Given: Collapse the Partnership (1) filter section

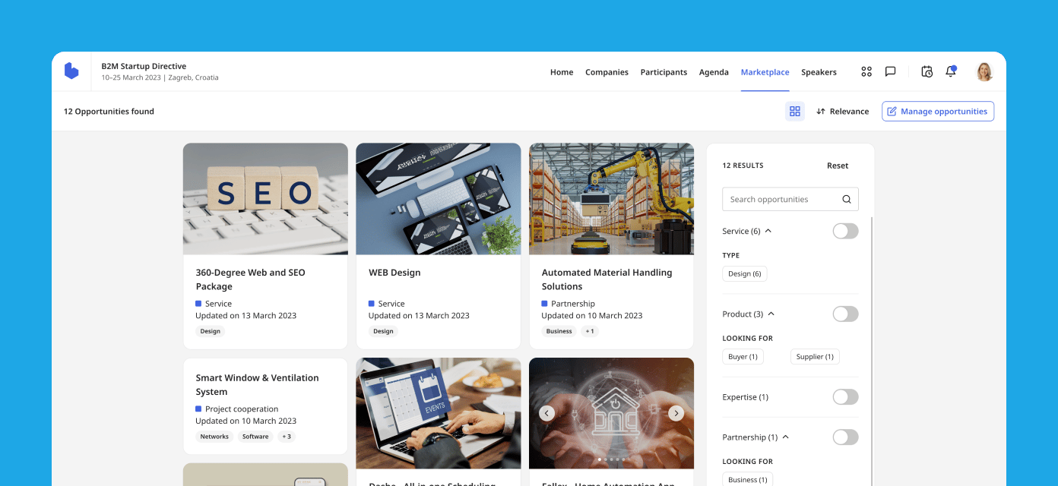Looking at the screenshot, I should 785,437.
